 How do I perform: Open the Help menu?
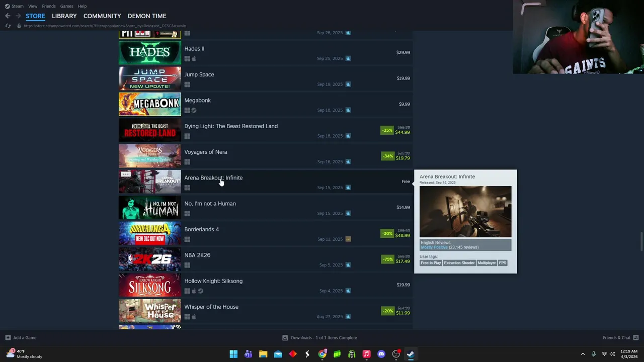click(82, 6)
